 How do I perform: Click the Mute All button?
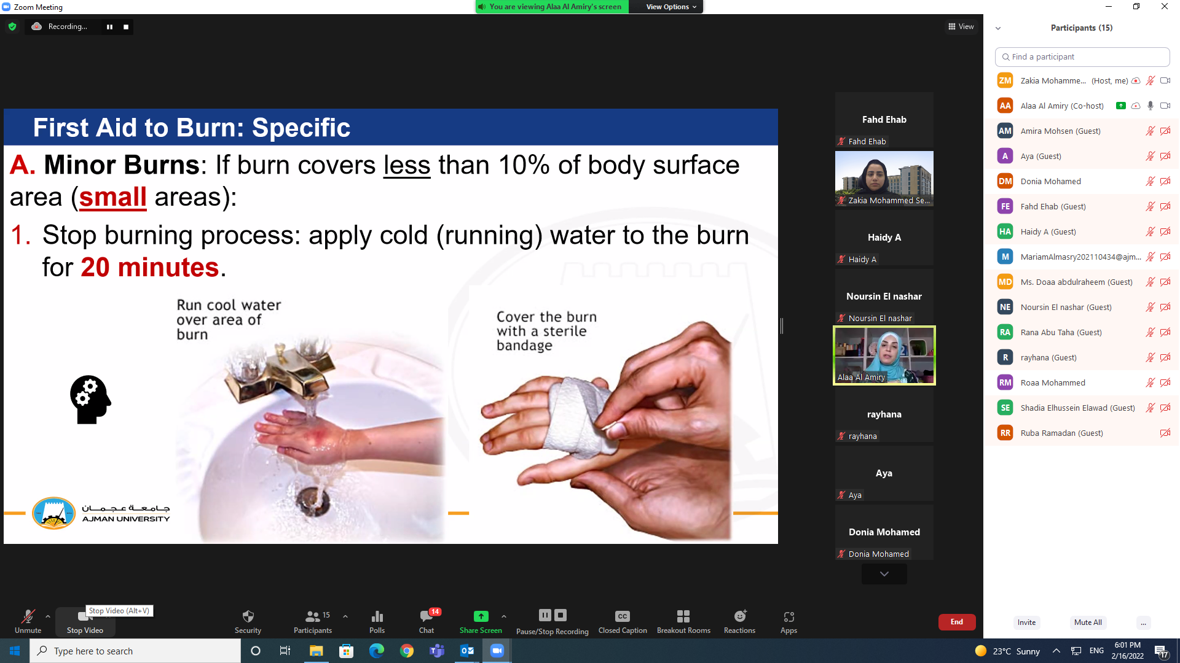coord(1088,622)
